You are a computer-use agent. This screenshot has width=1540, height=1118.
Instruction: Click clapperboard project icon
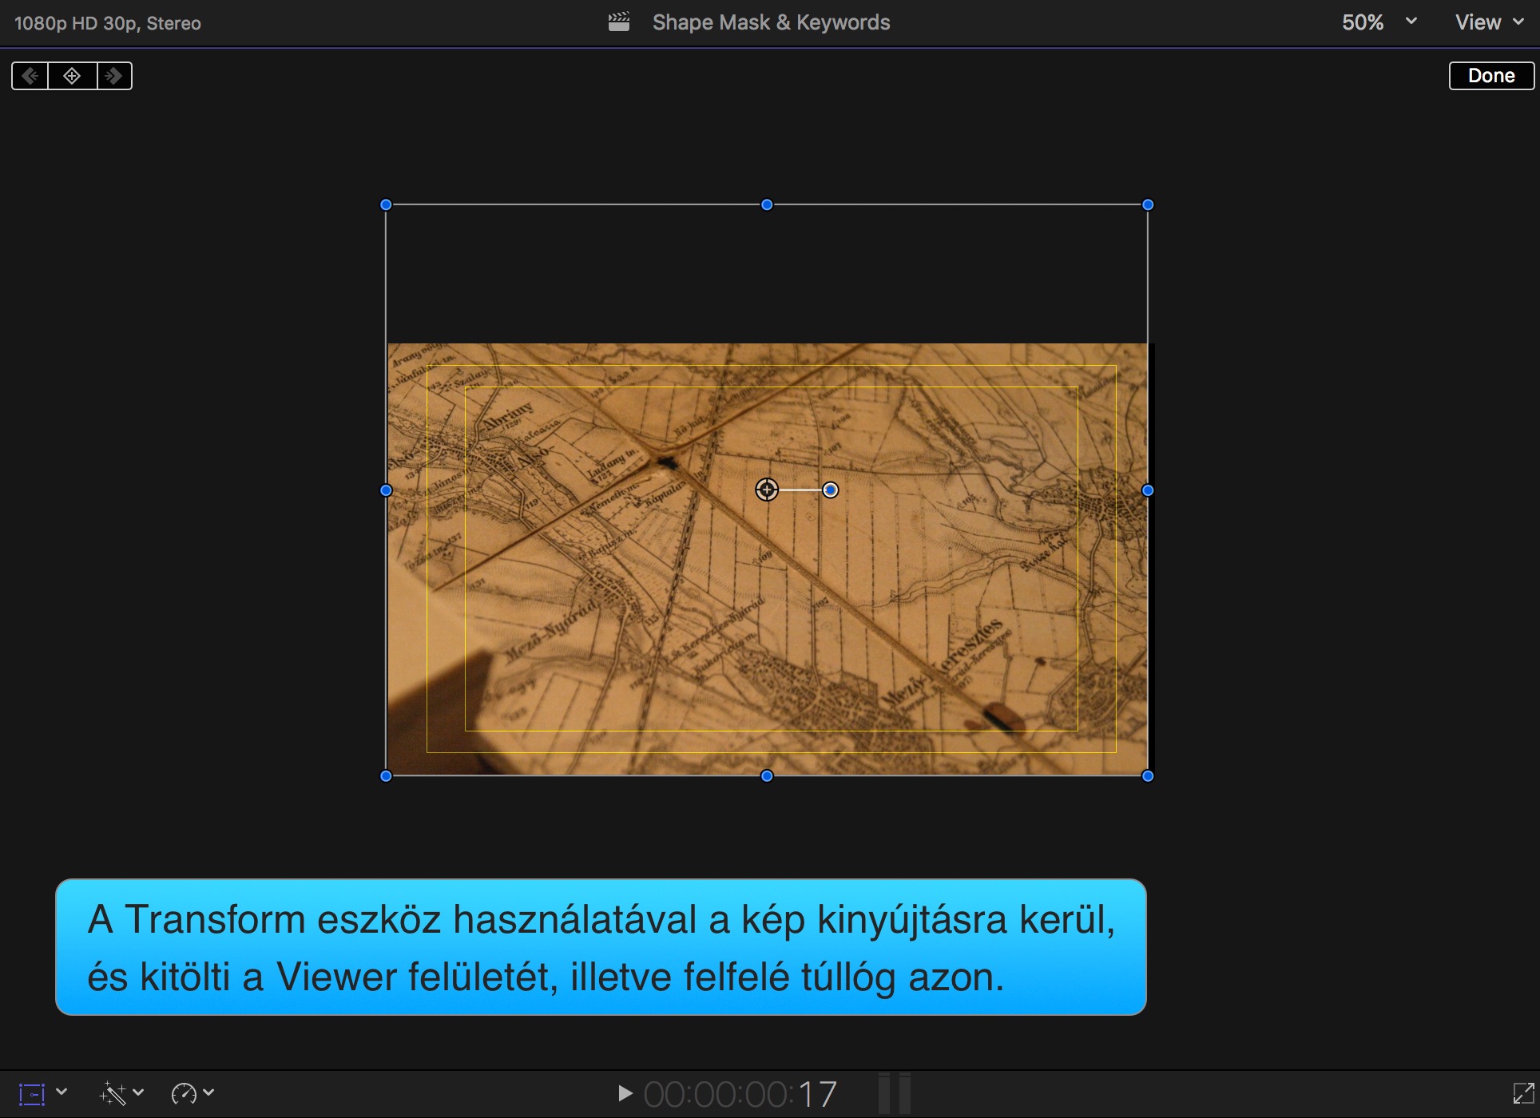click(619, 22)
